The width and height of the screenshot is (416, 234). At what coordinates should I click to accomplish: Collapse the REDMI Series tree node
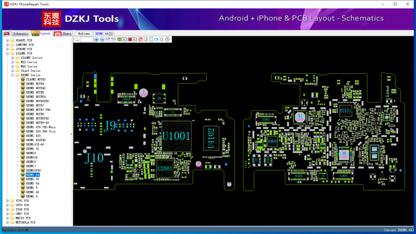coord(12,75)
